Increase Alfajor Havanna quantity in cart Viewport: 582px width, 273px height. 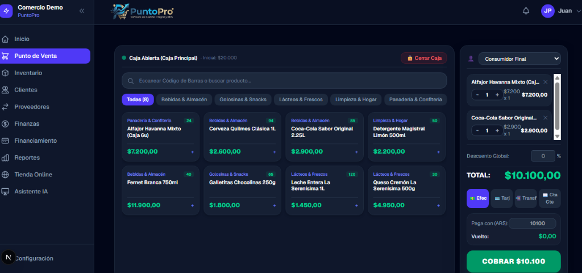coord(497,95)
